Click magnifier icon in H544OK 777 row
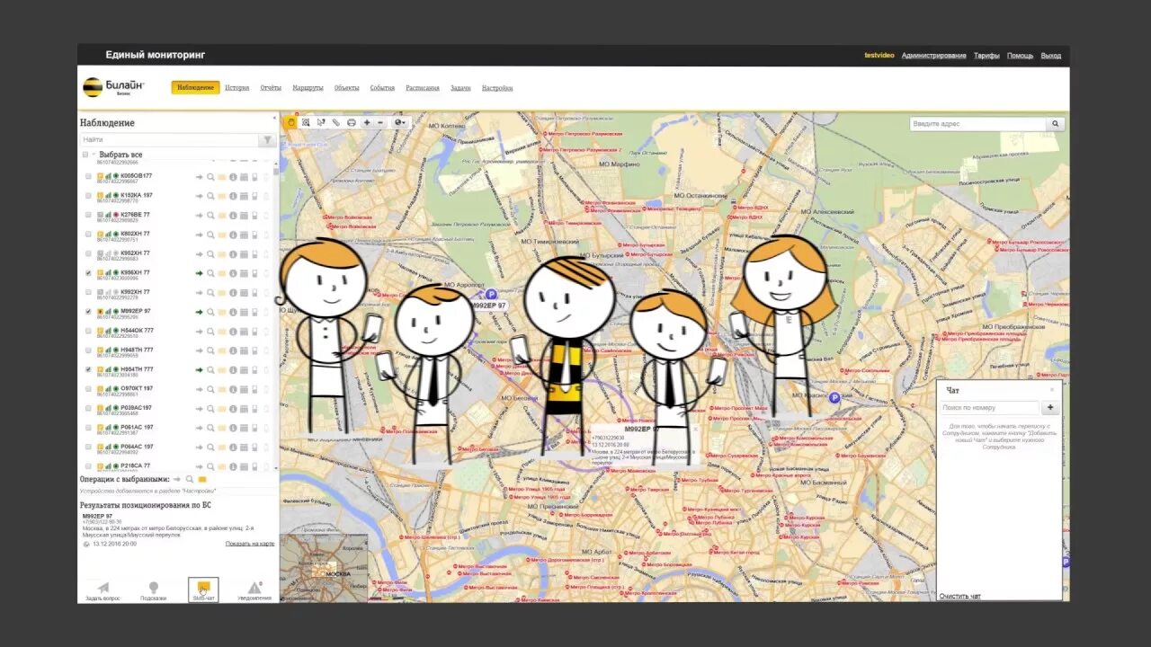The image size is (1151, 647). click(211, 332)
